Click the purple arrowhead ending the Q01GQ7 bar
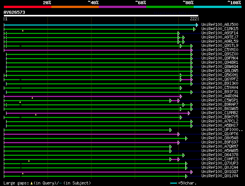This screenshot has width=245, height=186. 192,172
